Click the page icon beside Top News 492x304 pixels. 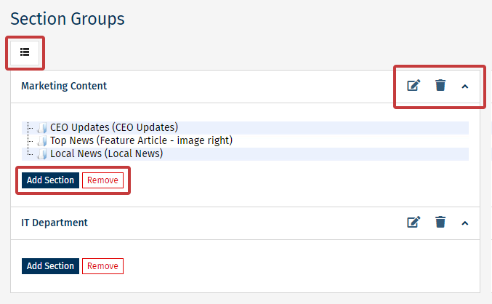tap(42, 141)
